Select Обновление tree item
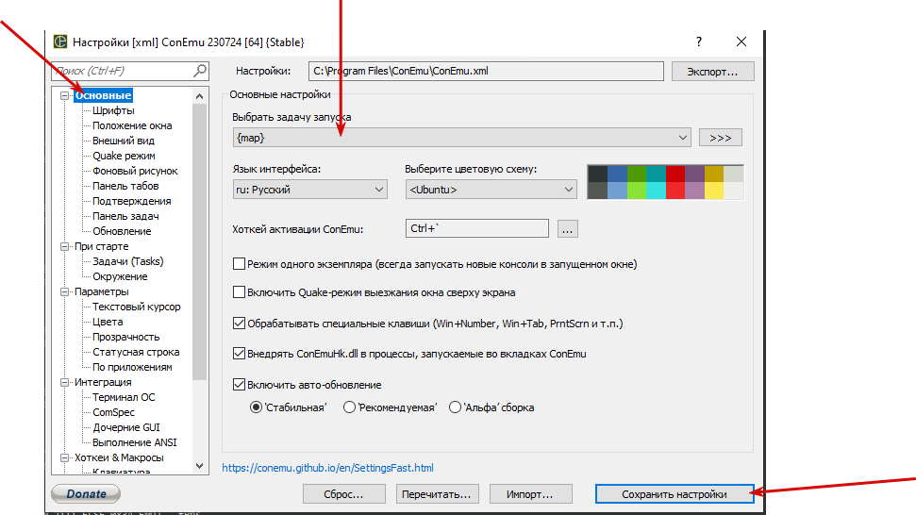The height and width of the screenshot is (515, 916). [122, 231]
